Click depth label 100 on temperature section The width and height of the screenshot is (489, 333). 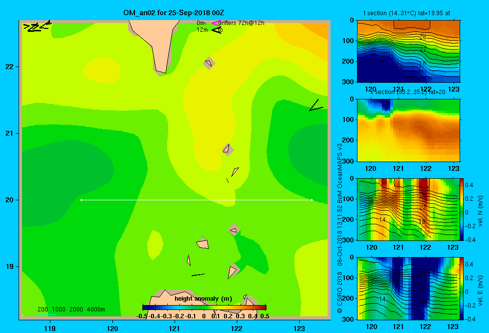pos(349,41)
